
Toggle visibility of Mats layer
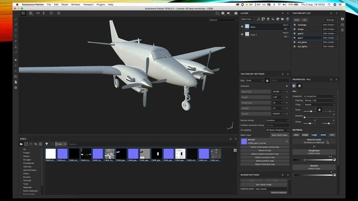(x=242, y=27)
